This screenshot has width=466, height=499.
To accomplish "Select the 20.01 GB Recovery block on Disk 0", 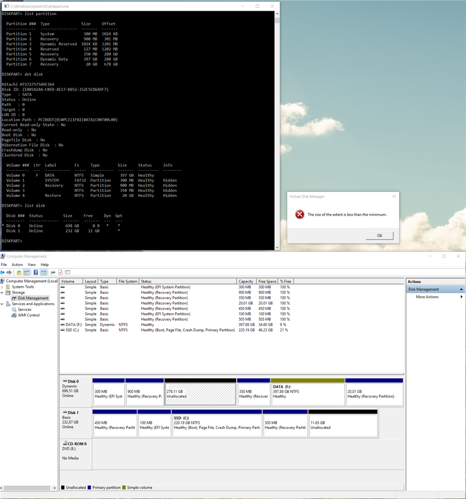I will (x=374, y=392).
